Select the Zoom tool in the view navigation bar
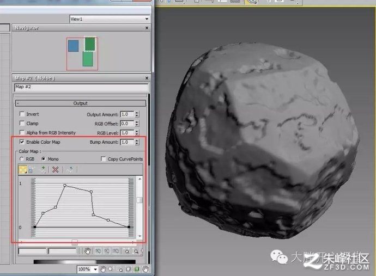376x276 pixels. pyautogui.click(x=111, y=269)
